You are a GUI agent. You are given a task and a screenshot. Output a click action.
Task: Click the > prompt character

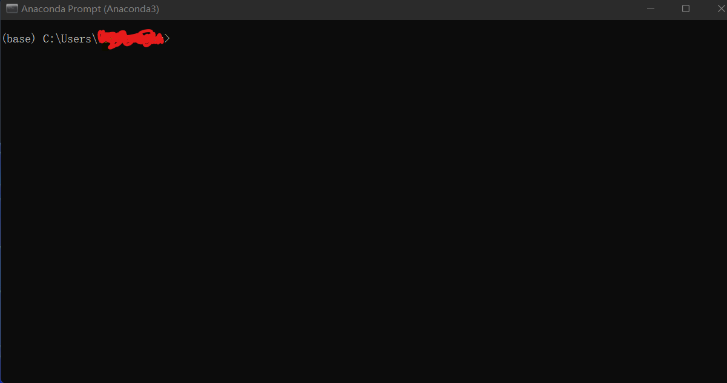point(168,39)
